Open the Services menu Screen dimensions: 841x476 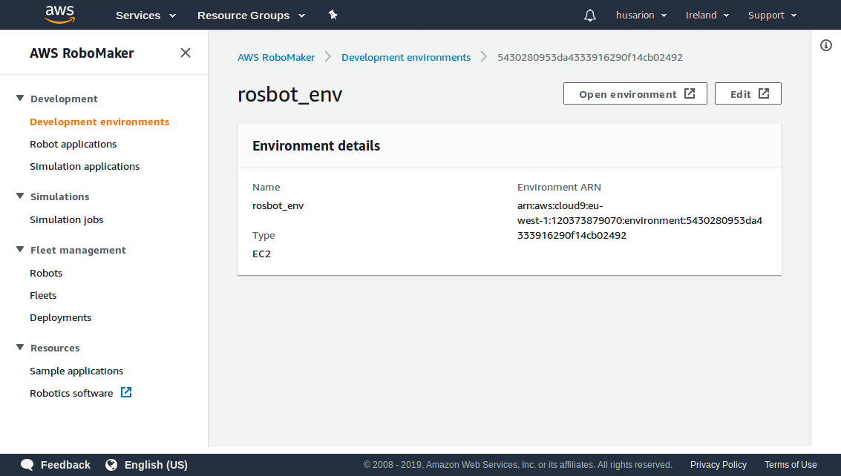coord(145,16)
